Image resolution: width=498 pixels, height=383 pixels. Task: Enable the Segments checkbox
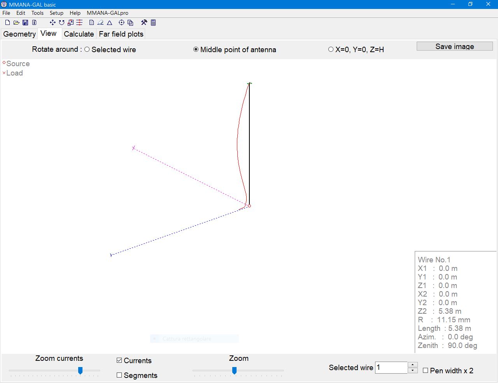click(x=119, y=375)
